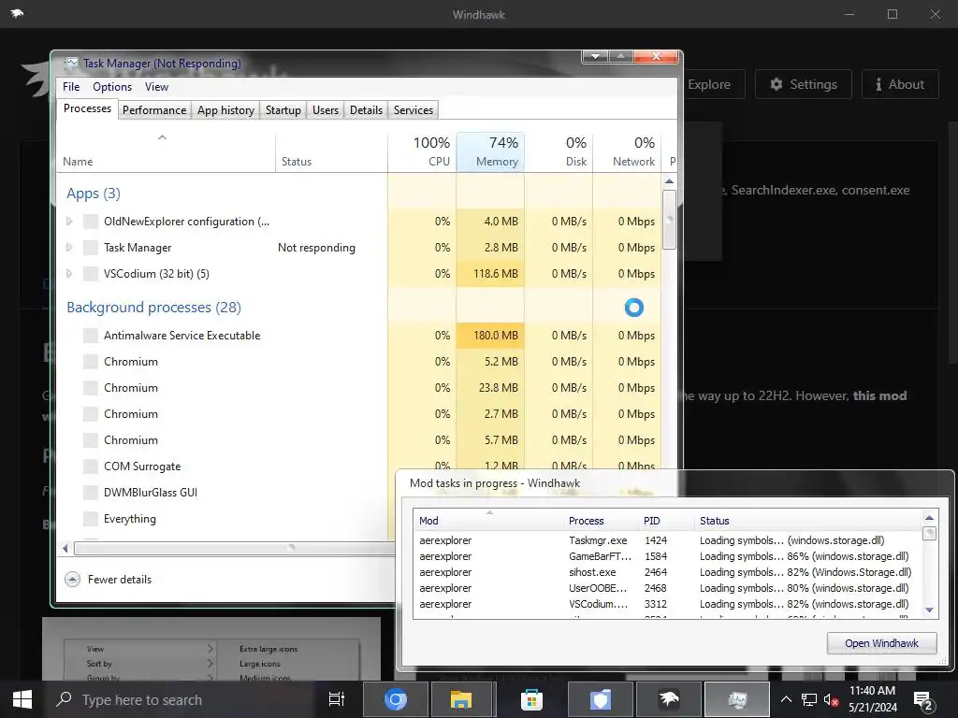Open the Windows Start menu

22,699
